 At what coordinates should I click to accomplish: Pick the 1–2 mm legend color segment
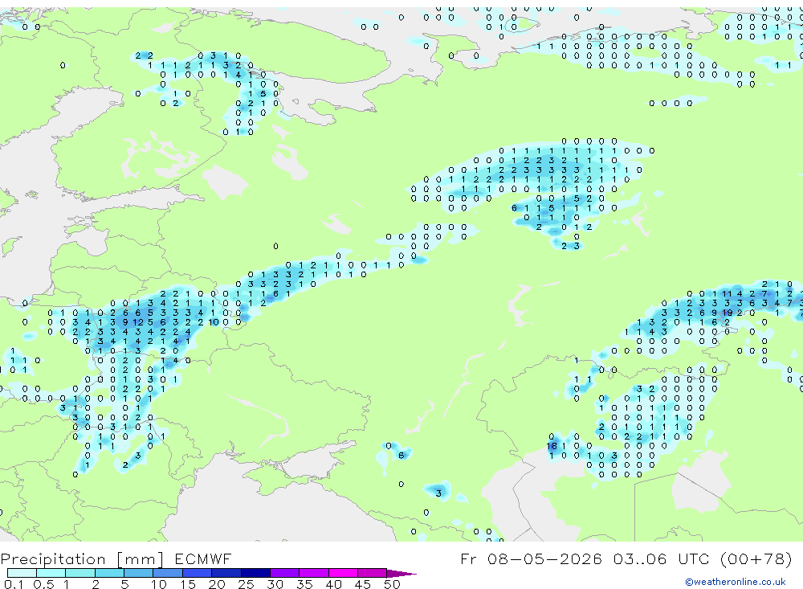pyautogui.click(x=79, y=573)
